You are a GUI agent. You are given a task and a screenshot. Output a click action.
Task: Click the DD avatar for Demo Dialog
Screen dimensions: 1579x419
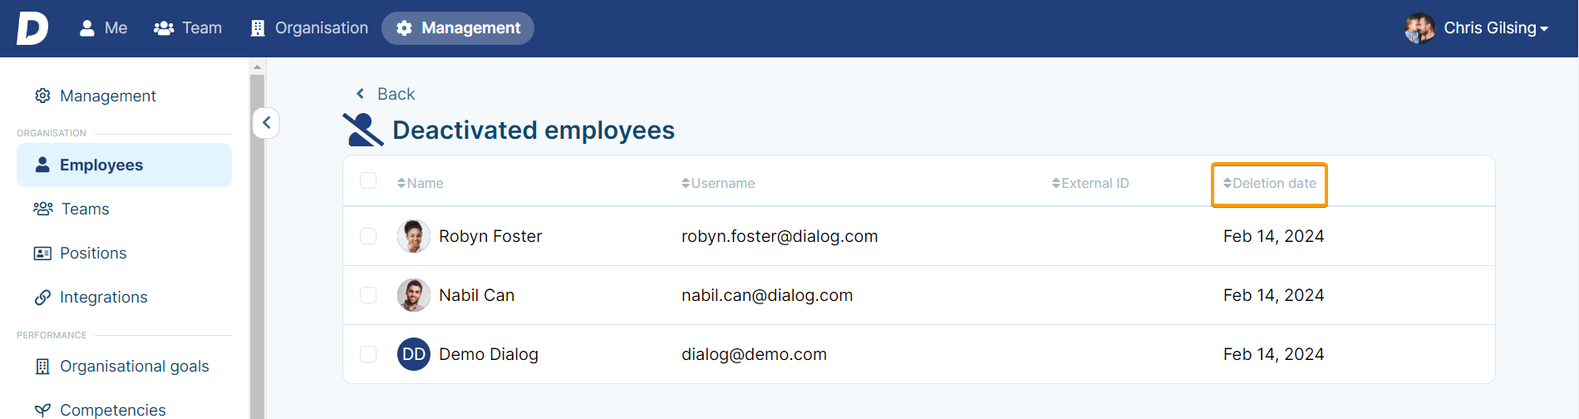point(414,354)
